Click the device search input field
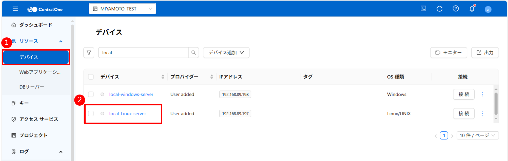Viewport: 508px width, 161px height. coord(143,53)
